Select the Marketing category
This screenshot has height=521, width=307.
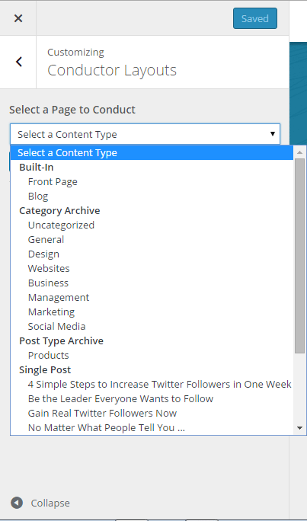pos(51,312)
